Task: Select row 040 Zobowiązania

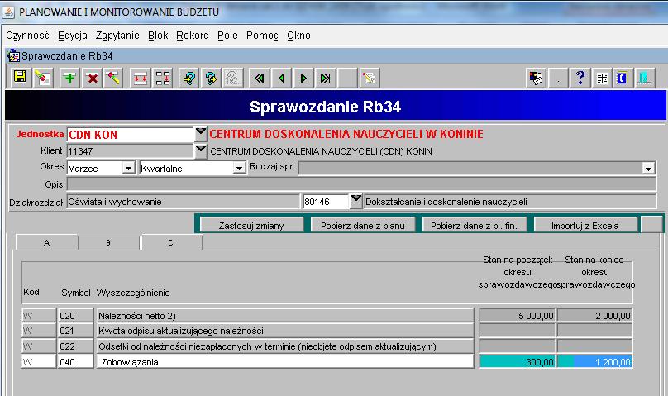Action: (285, 362)
